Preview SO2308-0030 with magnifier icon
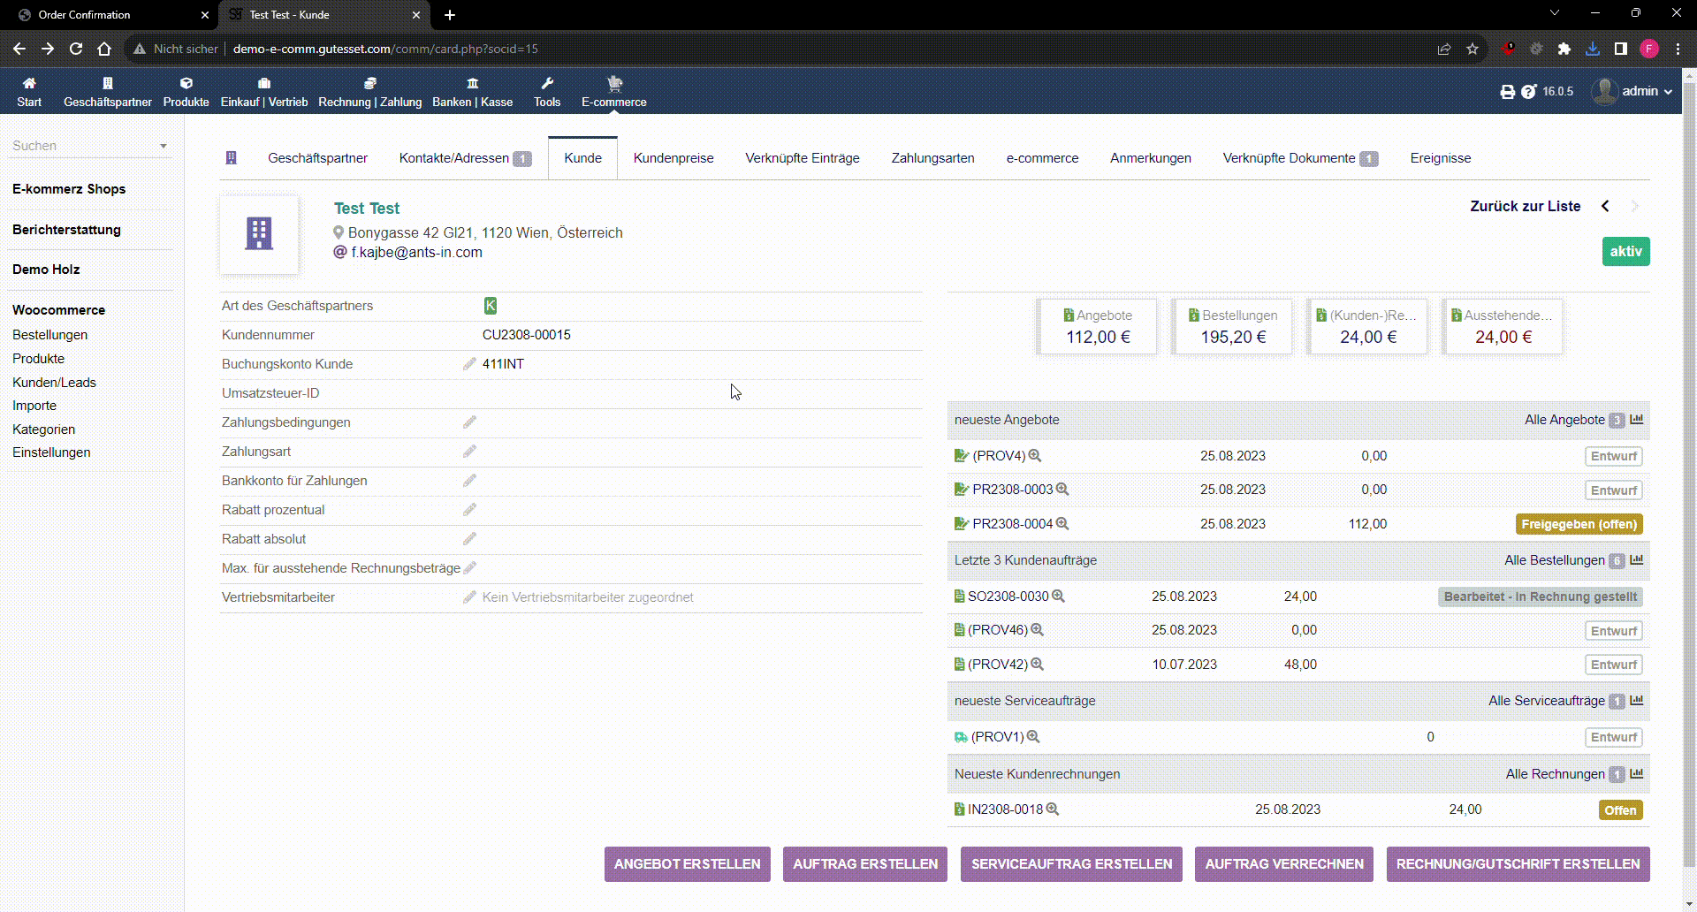 [1058, 597]
